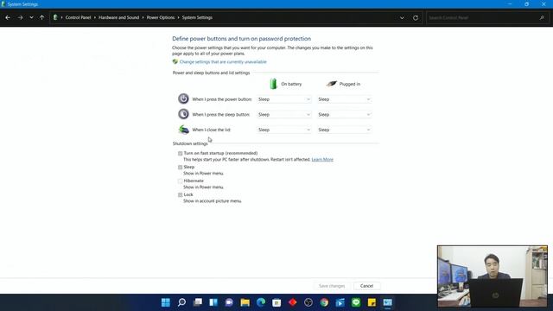553x311 pixels.
Task: Open power button Plugged in dropdown
Action: pyautogui.click(x=344, y=99)
